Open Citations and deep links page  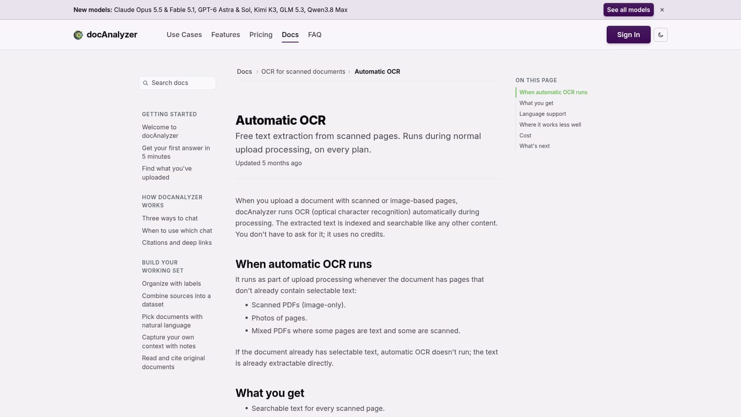(x=177, y=243)
